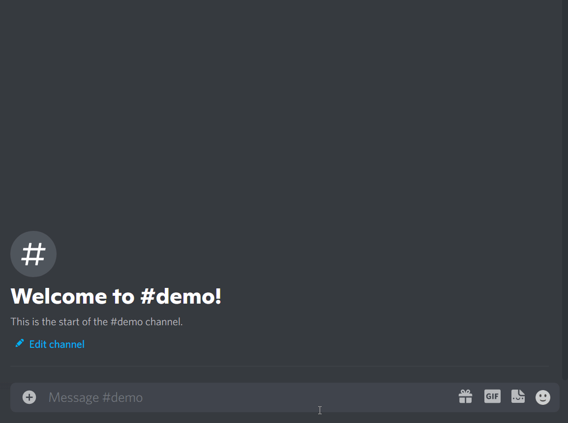Click the pencil icon beside Edit channel

click(x=20, y=343)
